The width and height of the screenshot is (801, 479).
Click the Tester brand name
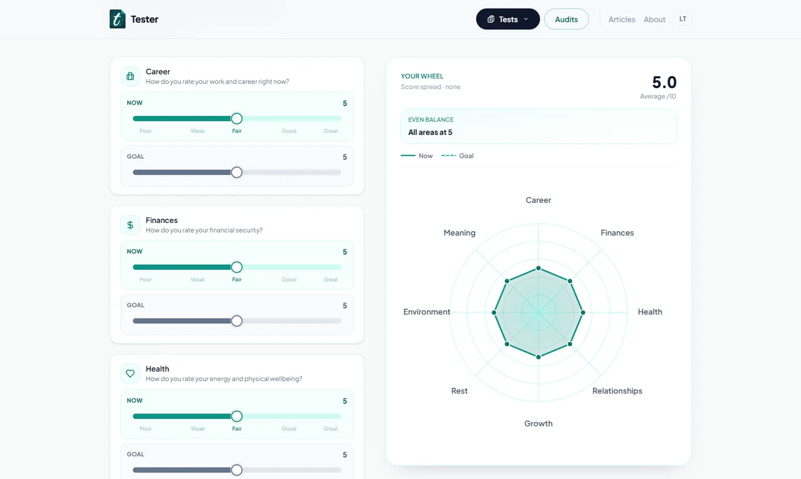144,19
